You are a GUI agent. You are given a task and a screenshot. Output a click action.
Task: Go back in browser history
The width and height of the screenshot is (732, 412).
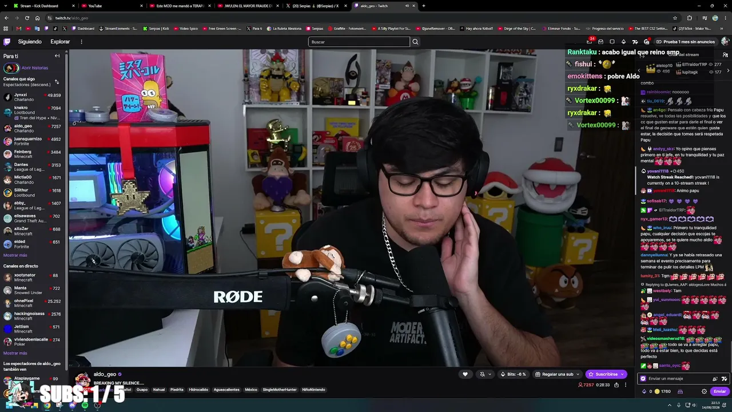(x=6, y=18)
